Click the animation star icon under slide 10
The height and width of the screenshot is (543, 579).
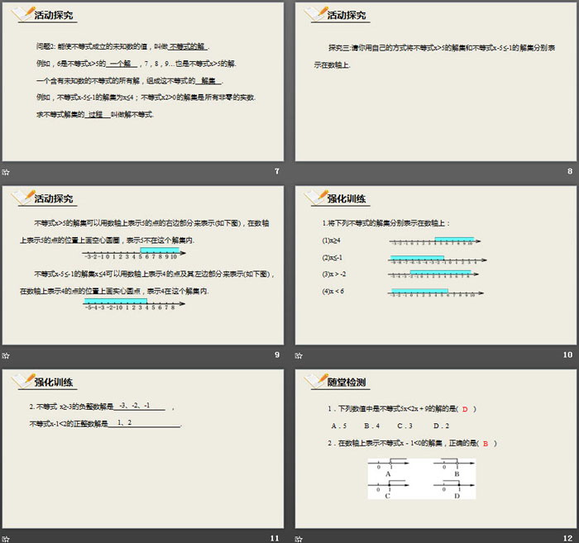(299, 355)
